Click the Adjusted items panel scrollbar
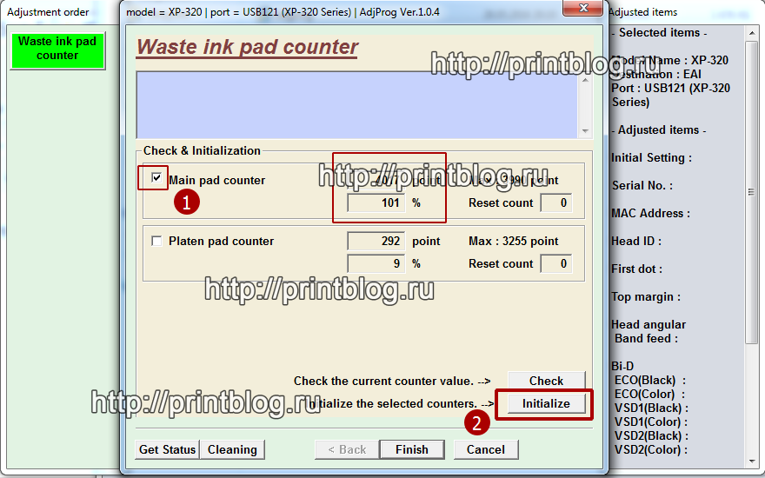 [753, 243]
